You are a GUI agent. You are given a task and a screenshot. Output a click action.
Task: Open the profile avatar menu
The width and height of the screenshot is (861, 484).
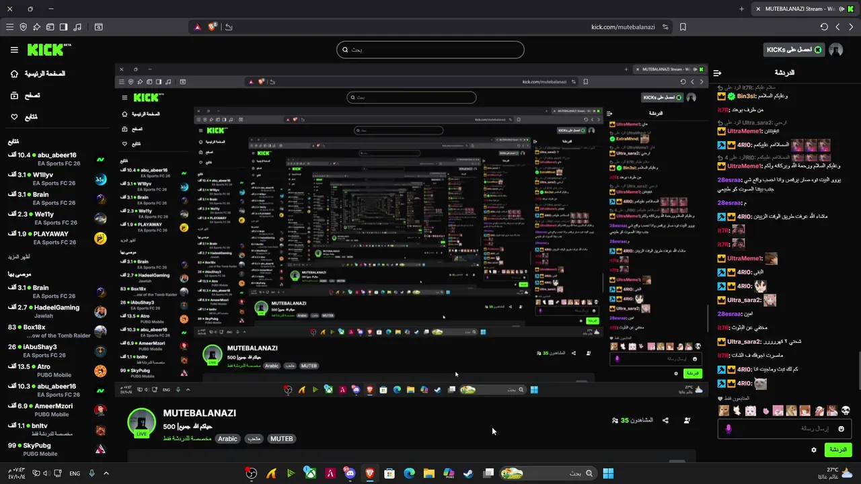click(836, 50)
